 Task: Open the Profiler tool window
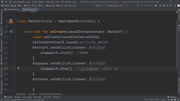point(38,97)
